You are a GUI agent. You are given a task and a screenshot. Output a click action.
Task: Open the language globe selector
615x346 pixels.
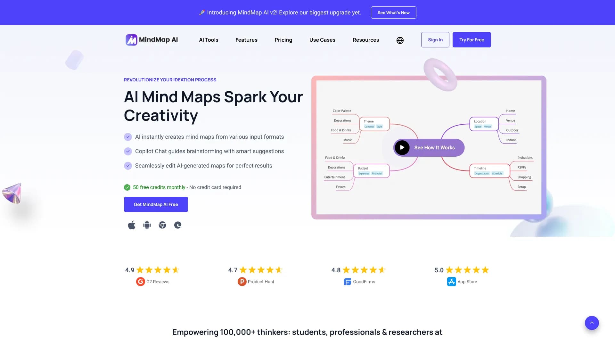click(x=400, y=40)
